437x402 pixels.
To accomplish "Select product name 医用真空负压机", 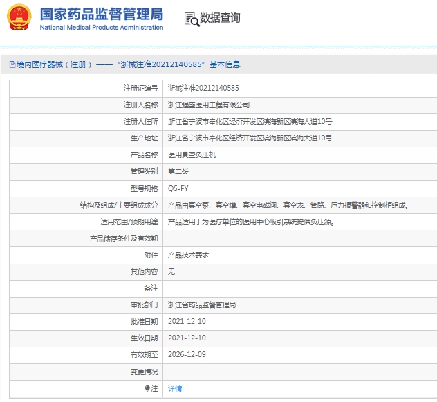I will 192,154.
